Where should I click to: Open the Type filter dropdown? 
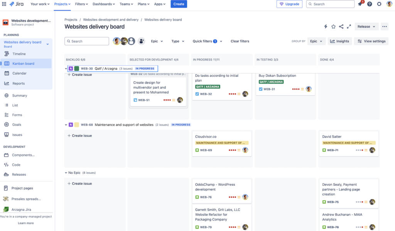177,41
